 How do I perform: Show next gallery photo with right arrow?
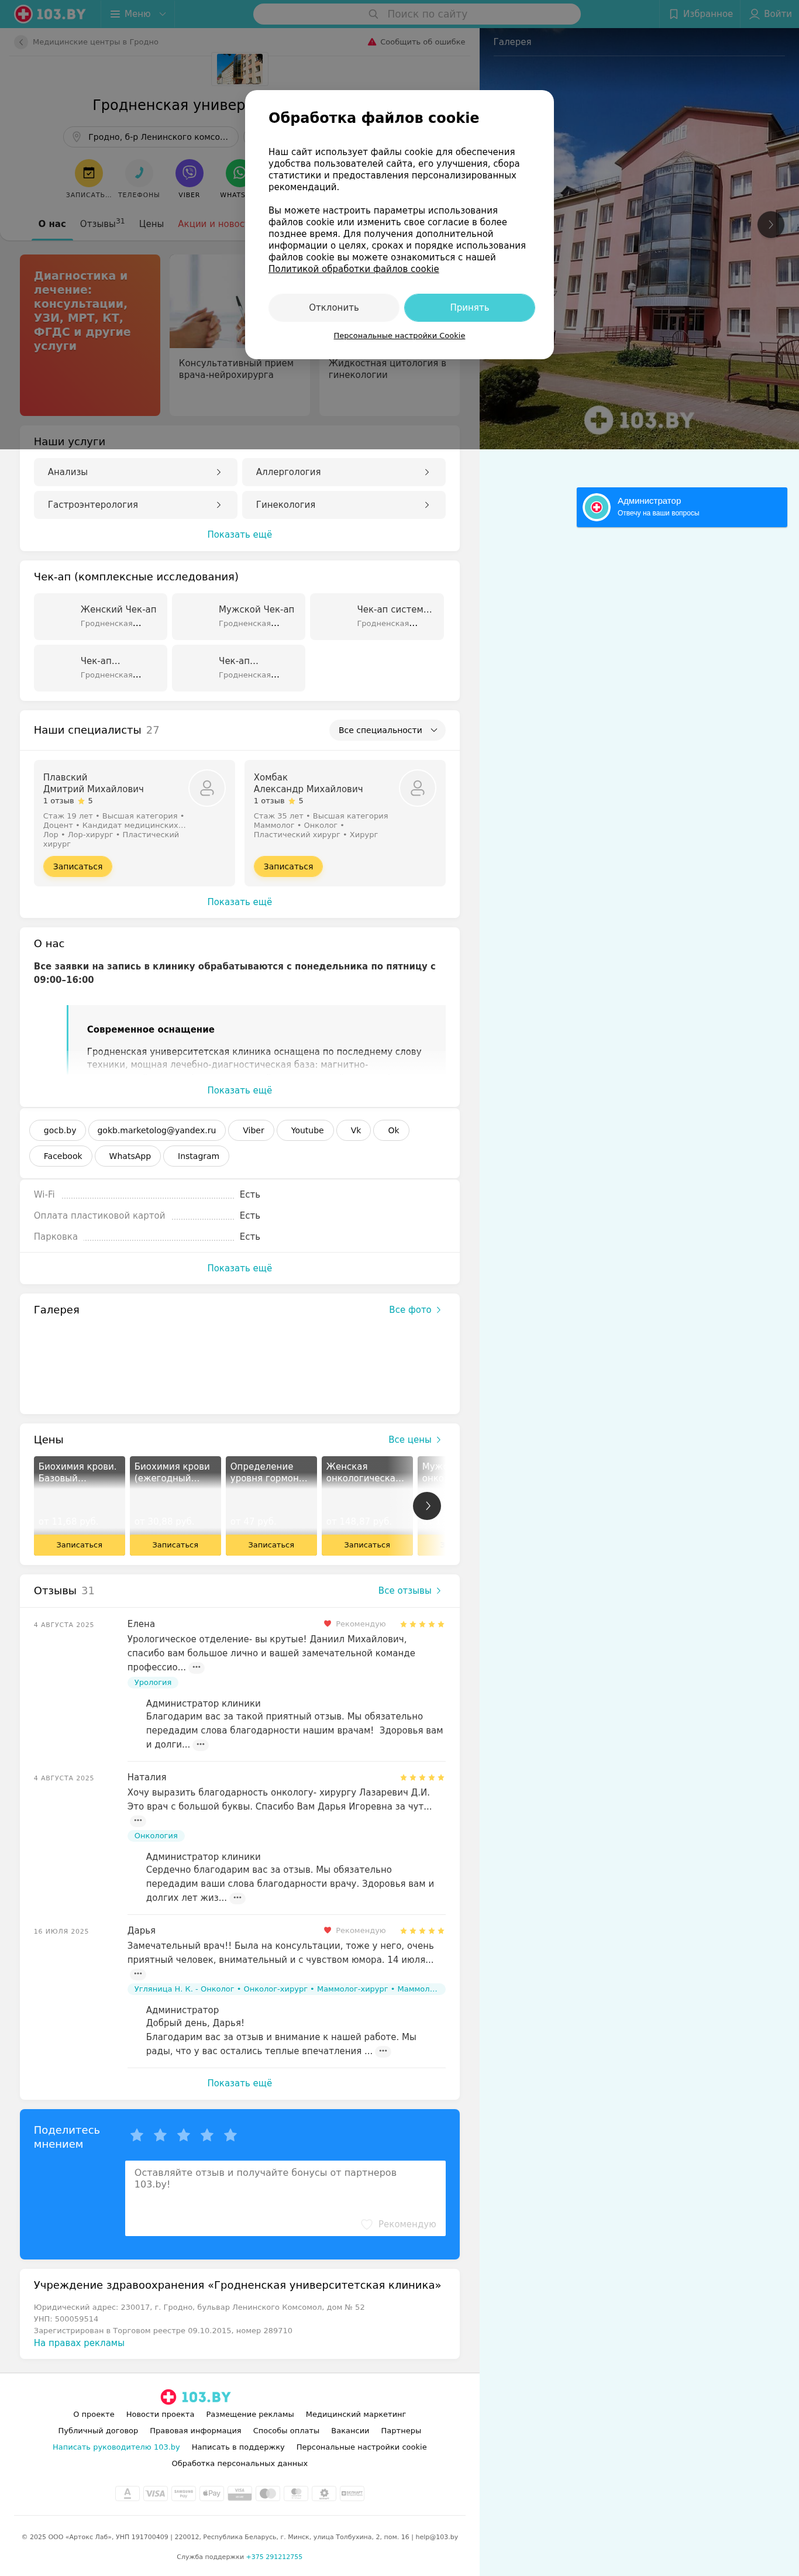(770, 225)
